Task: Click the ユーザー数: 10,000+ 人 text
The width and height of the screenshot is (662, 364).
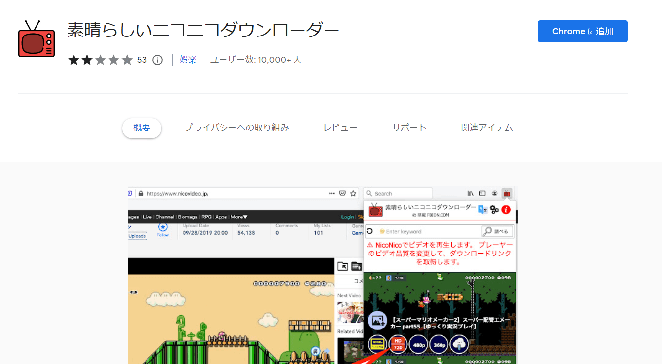Action: (x=256, y=60)
